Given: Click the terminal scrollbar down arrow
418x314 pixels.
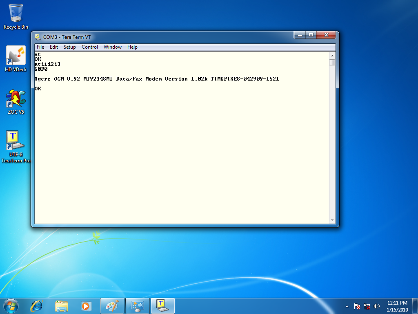Looking at the screenshot, I should click(x=332, y=220).
